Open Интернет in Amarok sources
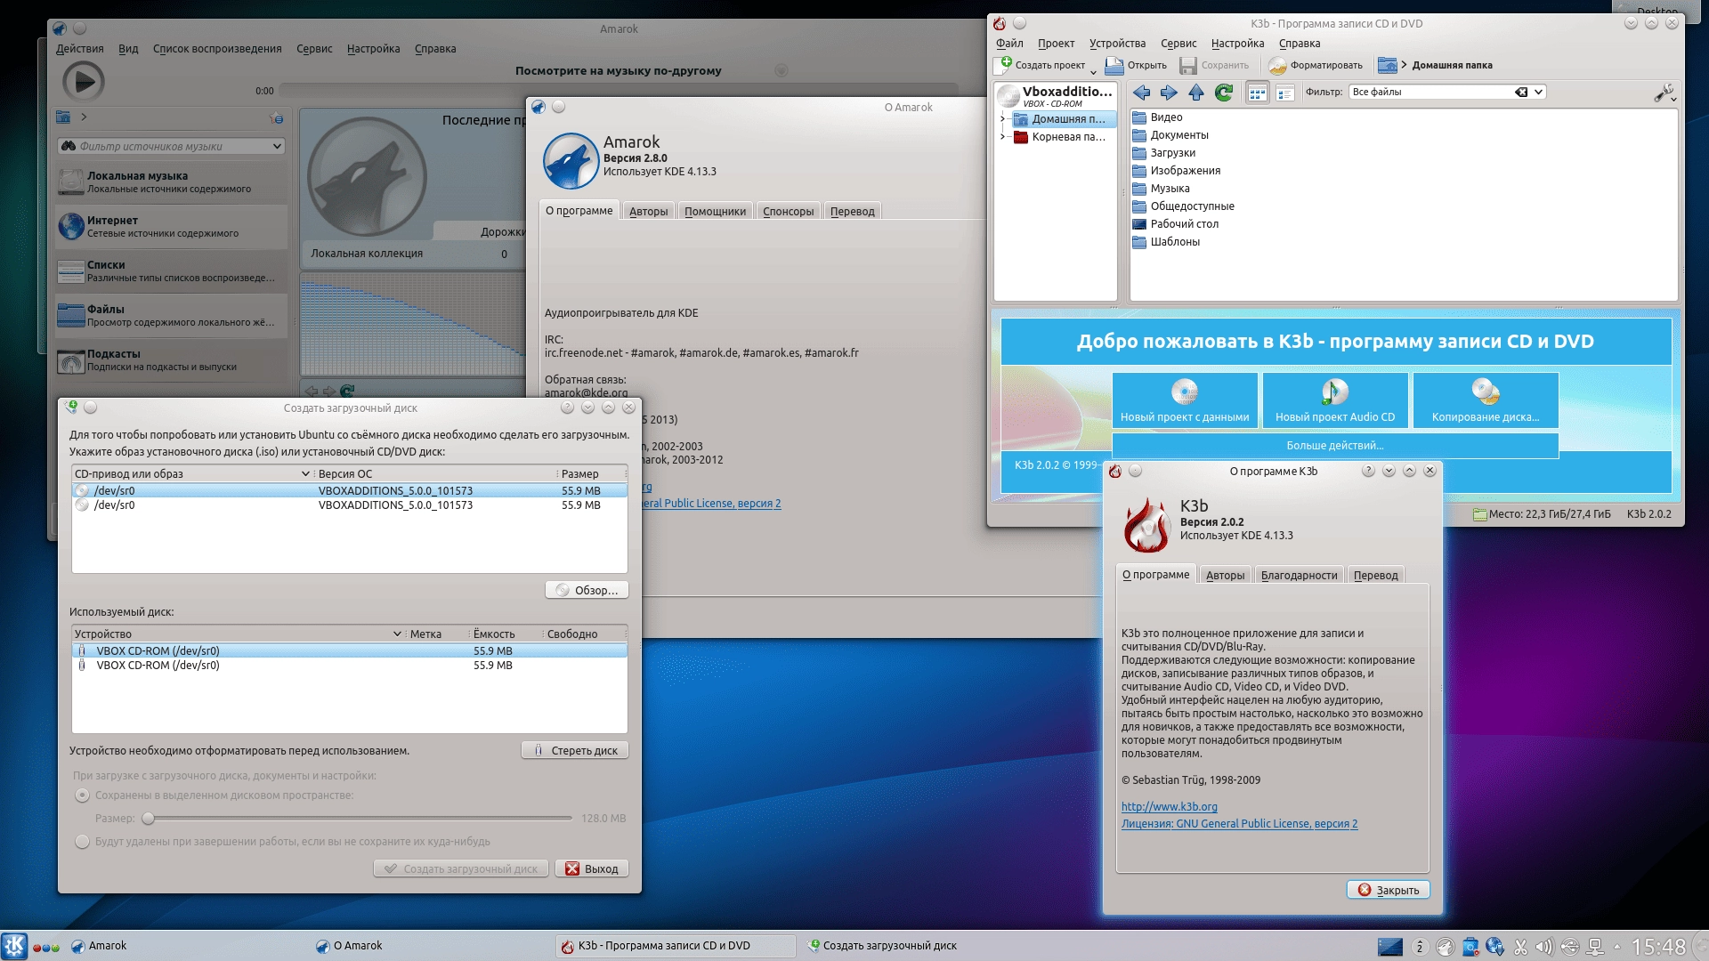The width and height of the screenshot is (1709, 961). (x=171, y=227)
